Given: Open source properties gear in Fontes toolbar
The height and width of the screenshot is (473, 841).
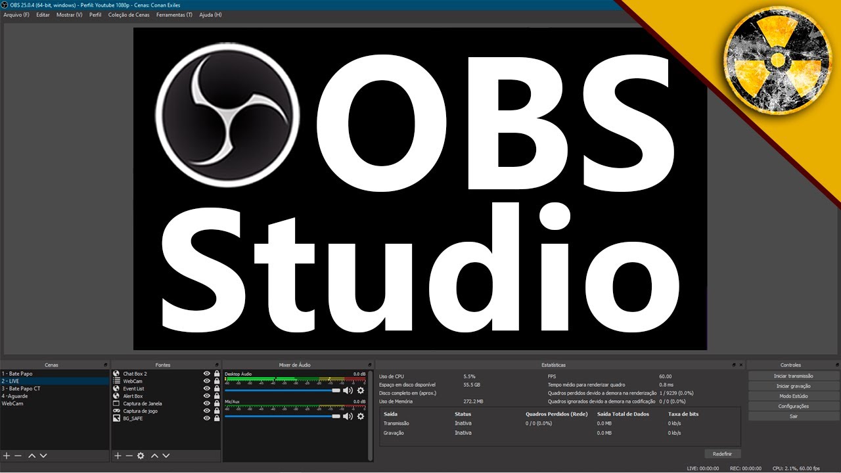Looking at the screenshot, I should point(141,455).
